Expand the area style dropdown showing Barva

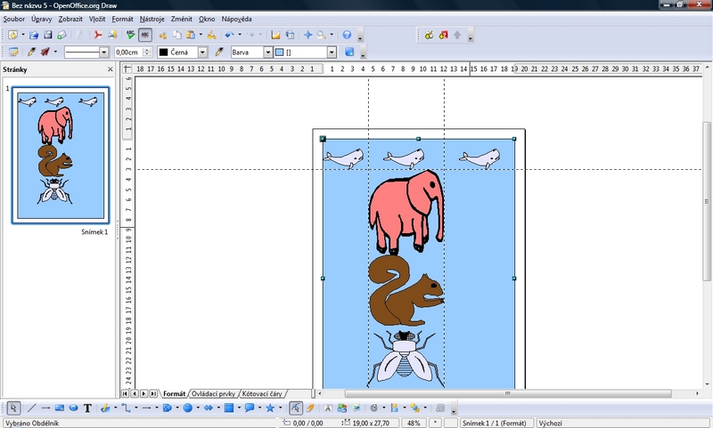(266, 52)
